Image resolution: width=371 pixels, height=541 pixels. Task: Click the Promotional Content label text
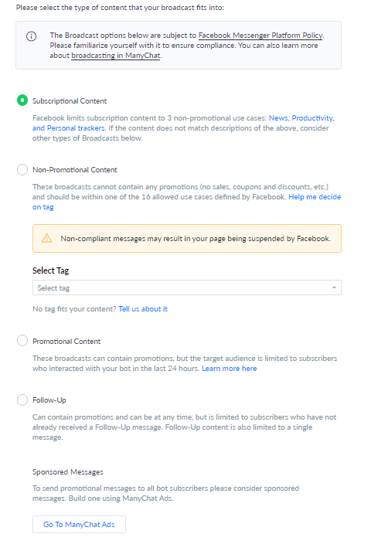[66, 342]
